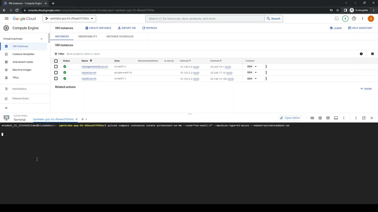Switch to the Observability tab
Screen dimensions: 378x212
click(87, 37)
